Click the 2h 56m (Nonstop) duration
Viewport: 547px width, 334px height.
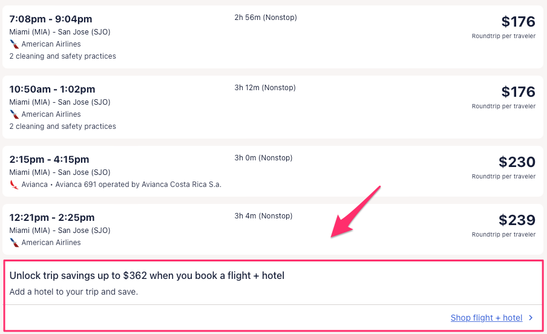point(266,18)
